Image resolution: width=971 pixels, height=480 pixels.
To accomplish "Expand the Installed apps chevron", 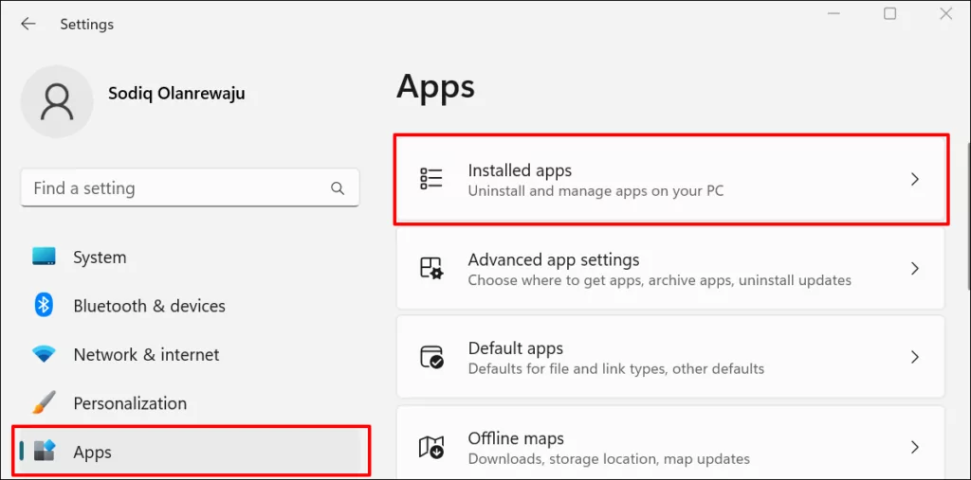I will (915, 179).
